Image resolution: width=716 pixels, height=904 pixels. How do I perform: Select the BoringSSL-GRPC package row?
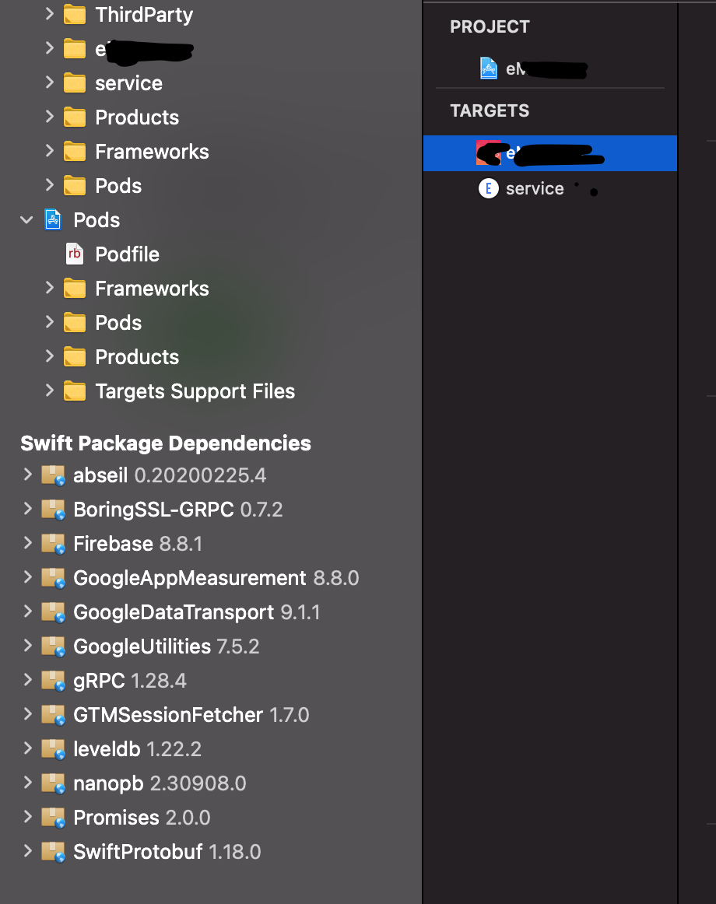click(x=177, y=510)
